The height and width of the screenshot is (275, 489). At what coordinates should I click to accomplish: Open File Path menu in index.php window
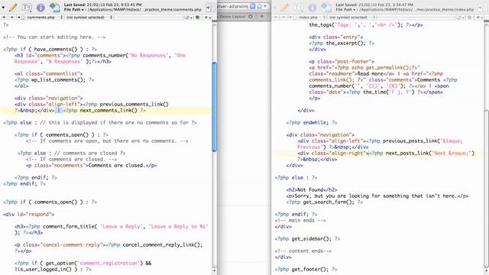pos(346,10)
